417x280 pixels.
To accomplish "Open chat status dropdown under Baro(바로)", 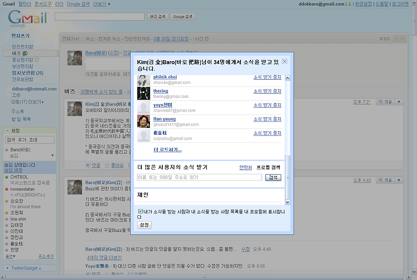I will [x=52, y=156].
